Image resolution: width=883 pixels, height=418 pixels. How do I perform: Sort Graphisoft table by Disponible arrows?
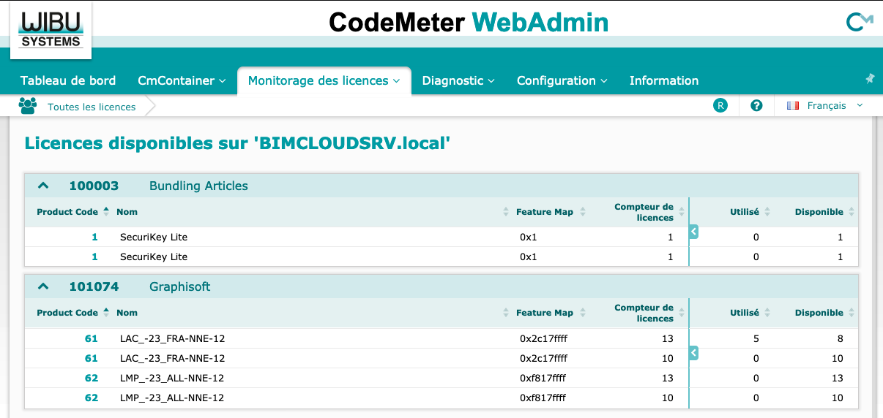pyautogui.click(x=852, y=313)
